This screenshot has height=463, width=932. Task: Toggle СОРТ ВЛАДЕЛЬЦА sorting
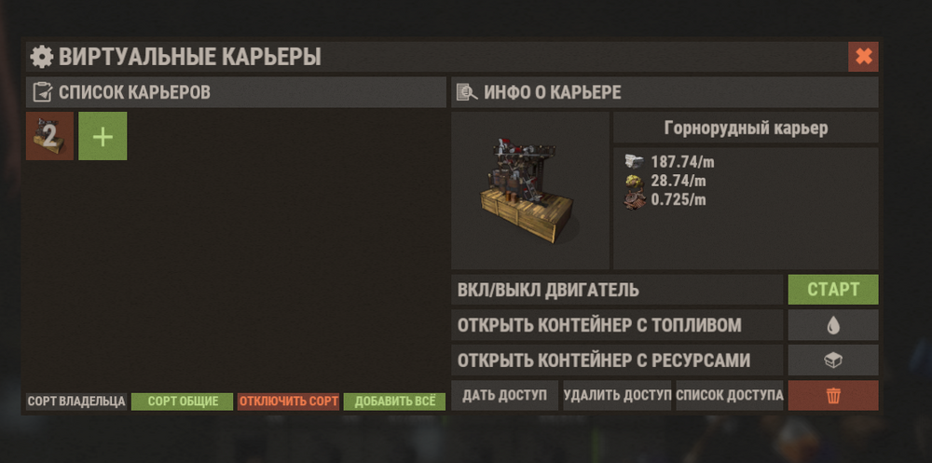pos(76,402)
